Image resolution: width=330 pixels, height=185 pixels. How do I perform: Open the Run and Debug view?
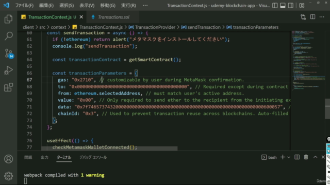click(8, 70)
